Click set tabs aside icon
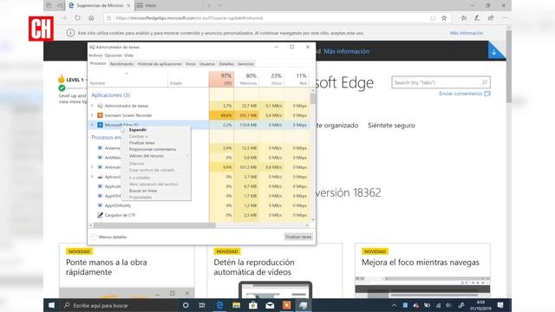Screen dimensions: 555x312 point(60,5)
